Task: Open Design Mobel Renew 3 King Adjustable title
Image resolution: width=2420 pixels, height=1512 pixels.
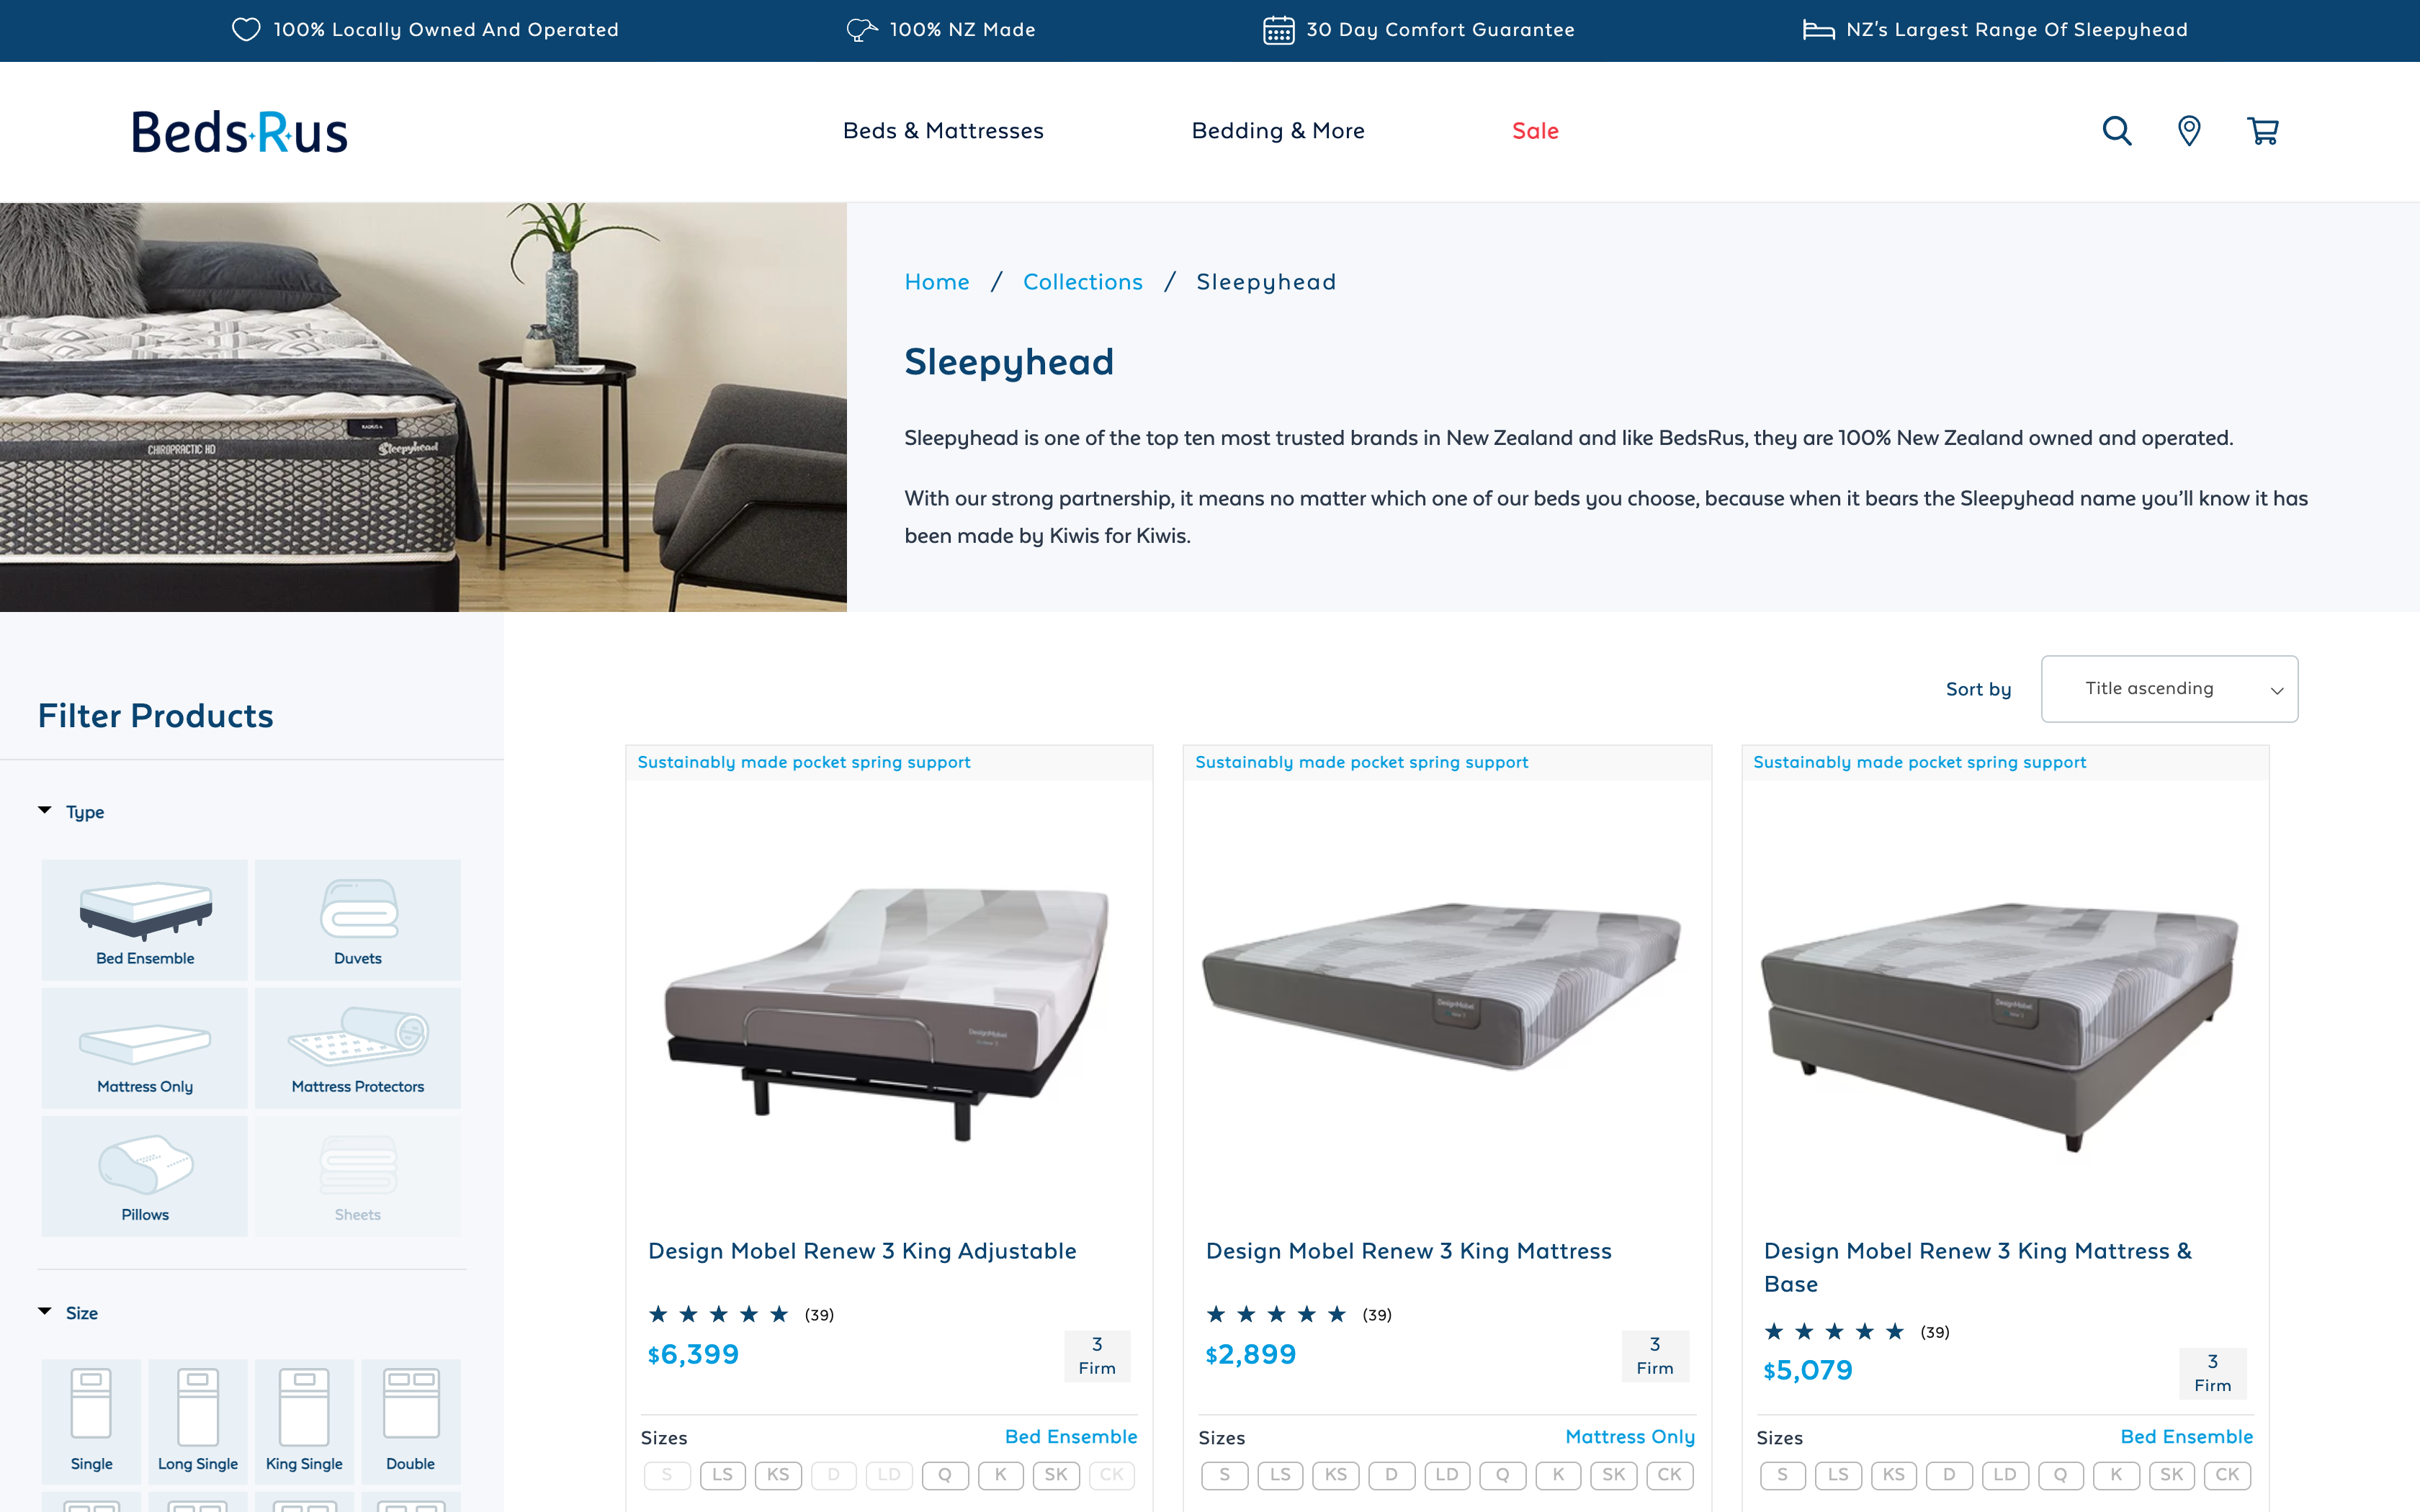Action: pyautogui.click(x=862, y=1251)
